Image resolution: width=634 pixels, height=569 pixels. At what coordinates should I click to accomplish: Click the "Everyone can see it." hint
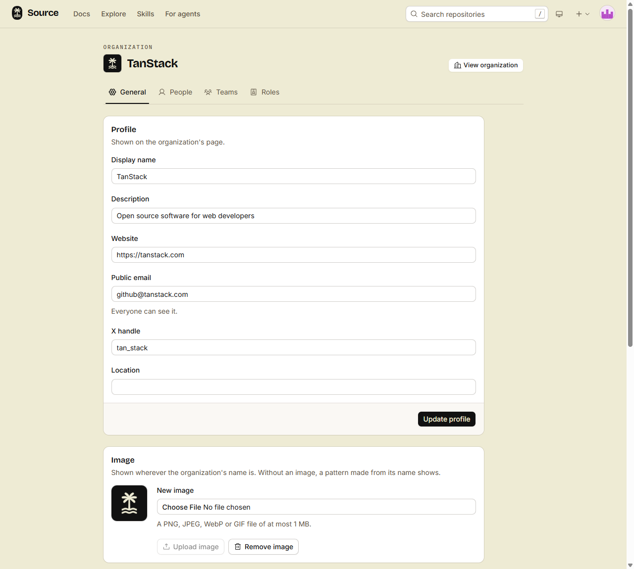coord(144,311)
